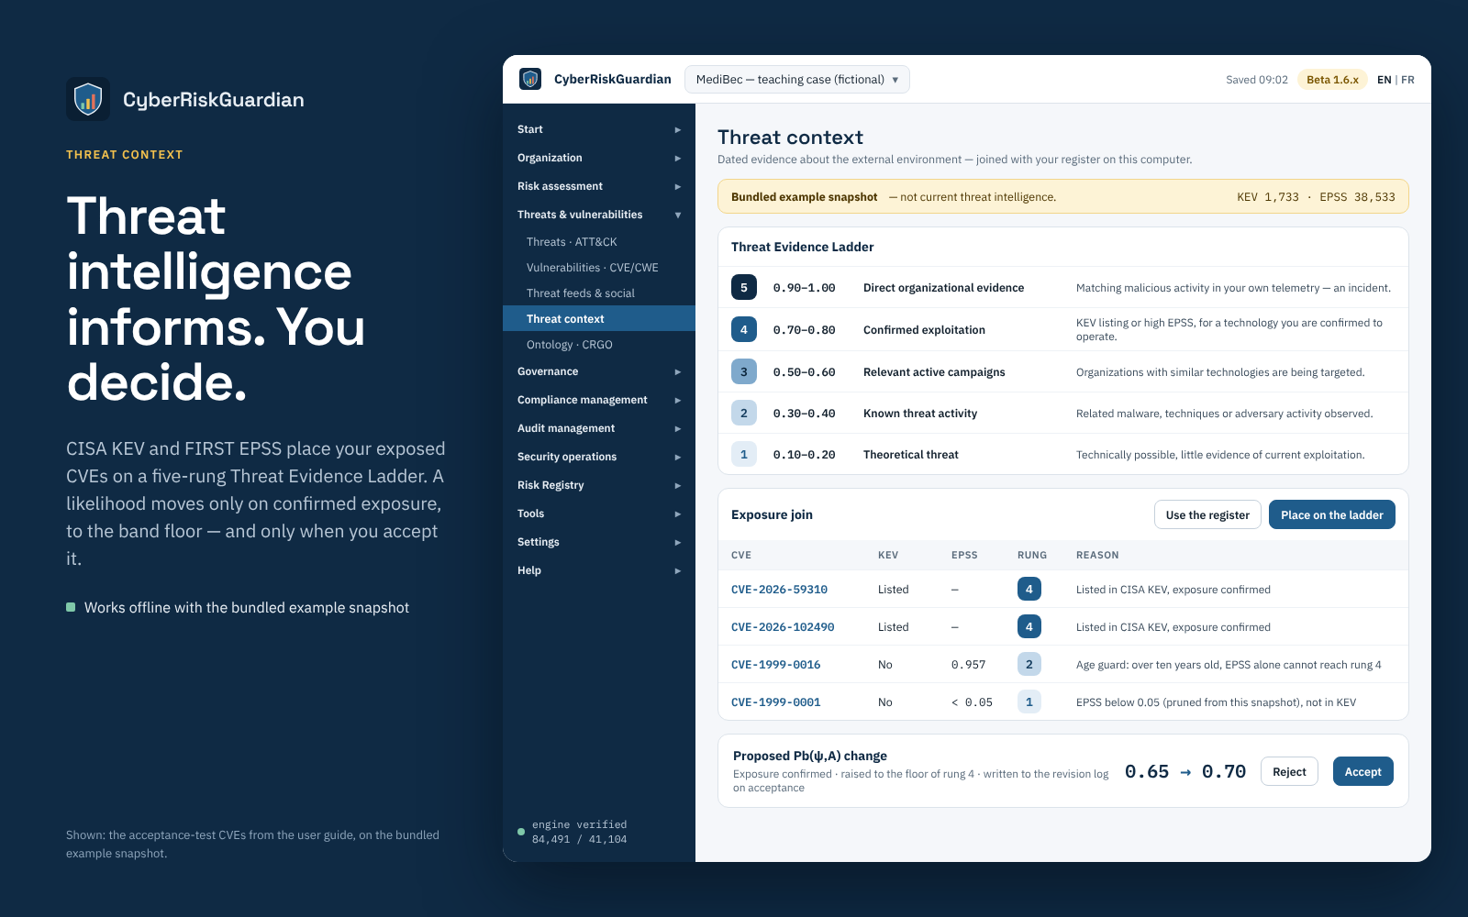Click the rung 5 badge in the Evidence Ladder

click(x=744, y=287)
